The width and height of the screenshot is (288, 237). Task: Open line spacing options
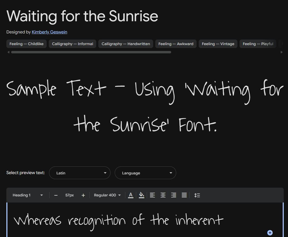(197, 195)
